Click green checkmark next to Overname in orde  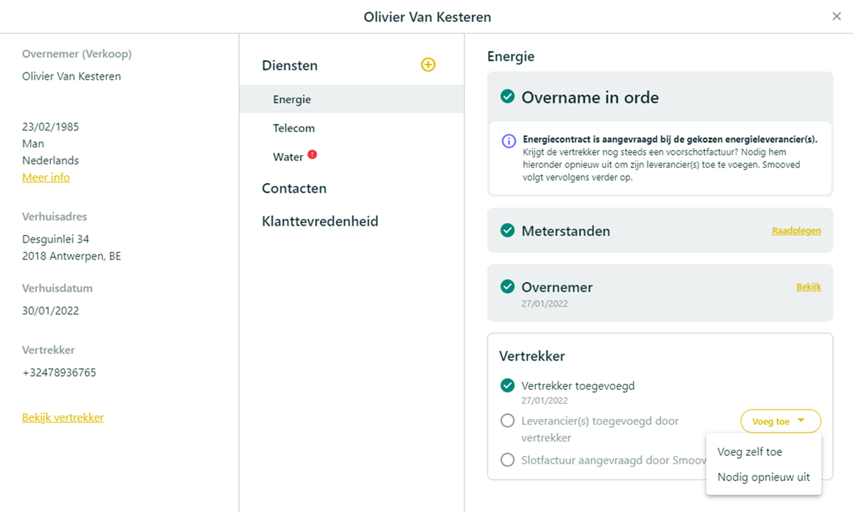click(508, 96)
